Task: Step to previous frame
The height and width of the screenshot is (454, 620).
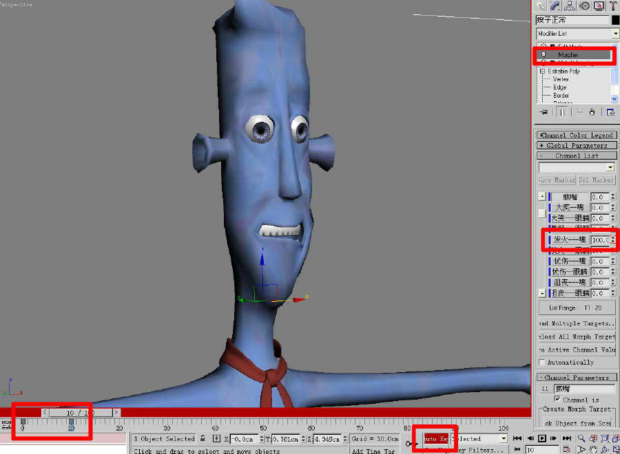Action: (530, 438)
